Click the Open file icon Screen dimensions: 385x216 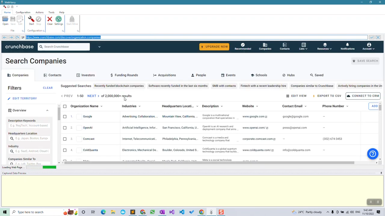[5, 20]
